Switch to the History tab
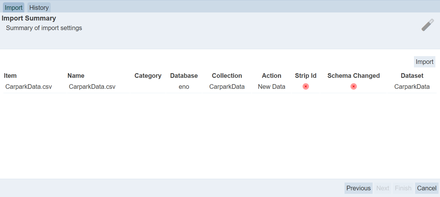 pyautogui.click(x=39, y=8)
